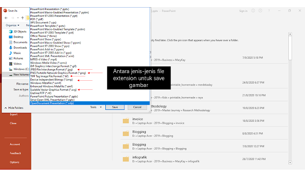Open Feedback in PowerPoint backstage
This screenshot has height=172, width=305.
click(15, 153)
